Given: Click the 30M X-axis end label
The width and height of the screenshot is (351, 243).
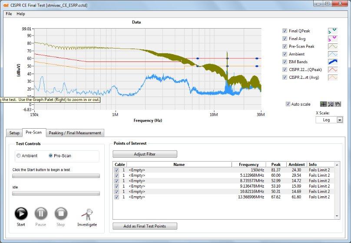Looking at the screenshot, I should click(x=261, y=115).
